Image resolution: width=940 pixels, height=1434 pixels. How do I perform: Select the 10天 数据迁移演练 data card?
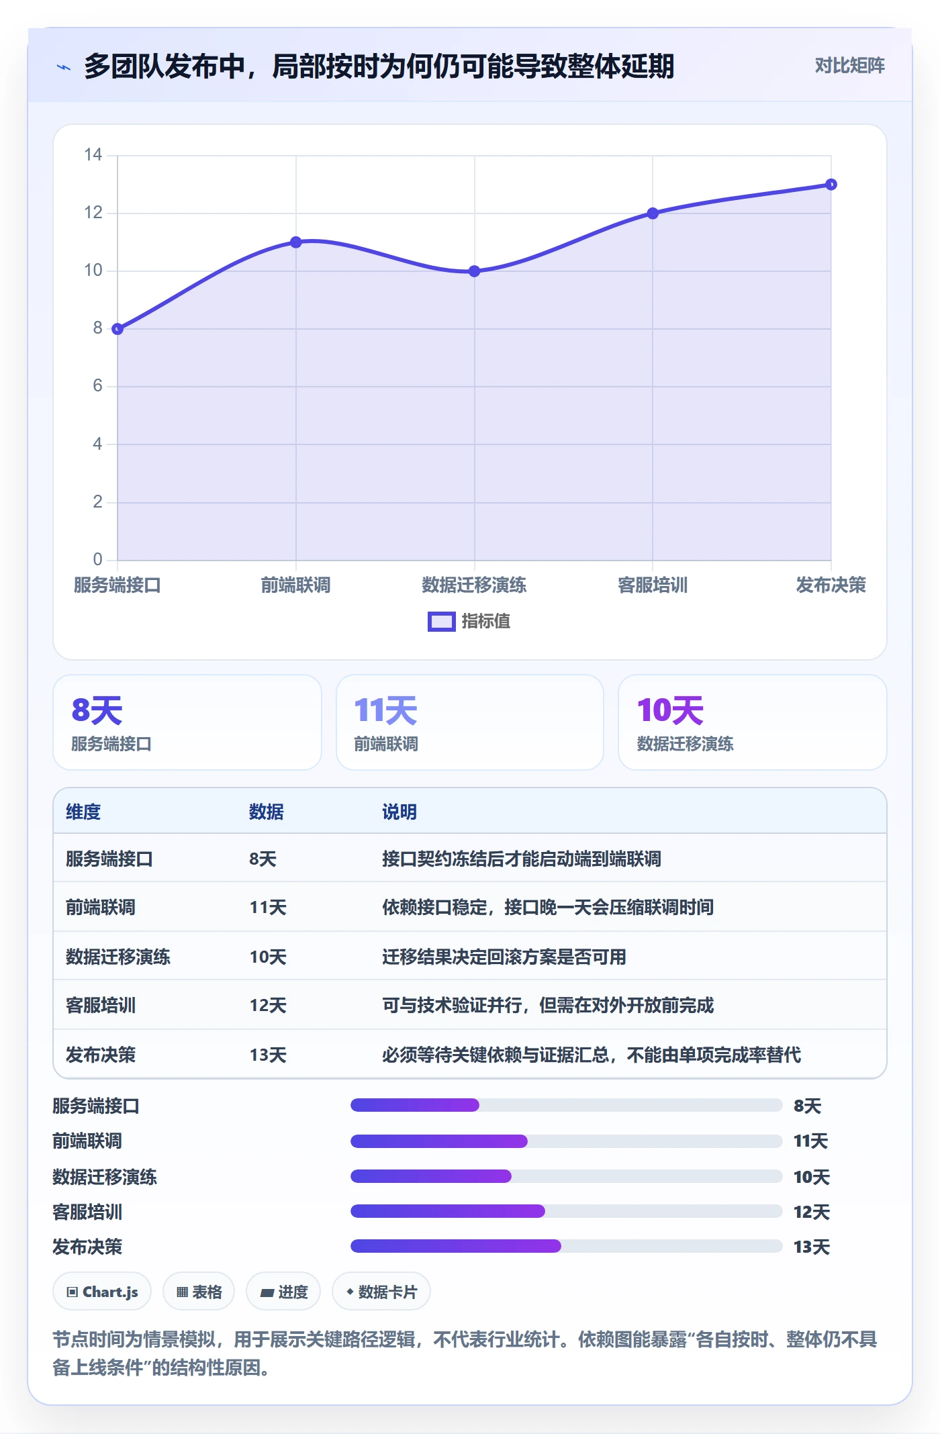(753, 722)
